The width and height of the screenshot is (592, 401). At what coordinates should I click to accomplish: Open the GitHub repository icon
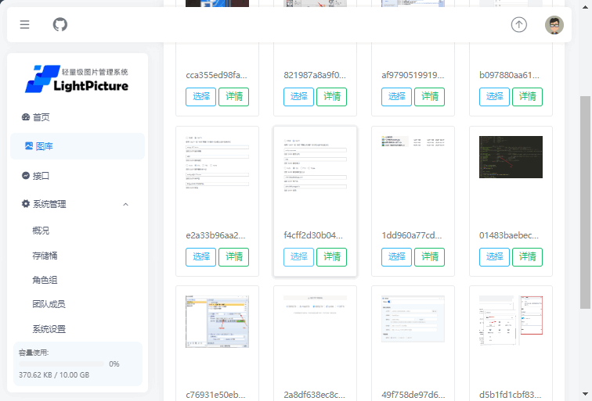click(60, 24)
